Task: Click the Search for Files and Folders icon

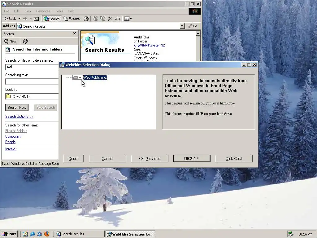Action: pyautogui.click(x=8, y=49)
